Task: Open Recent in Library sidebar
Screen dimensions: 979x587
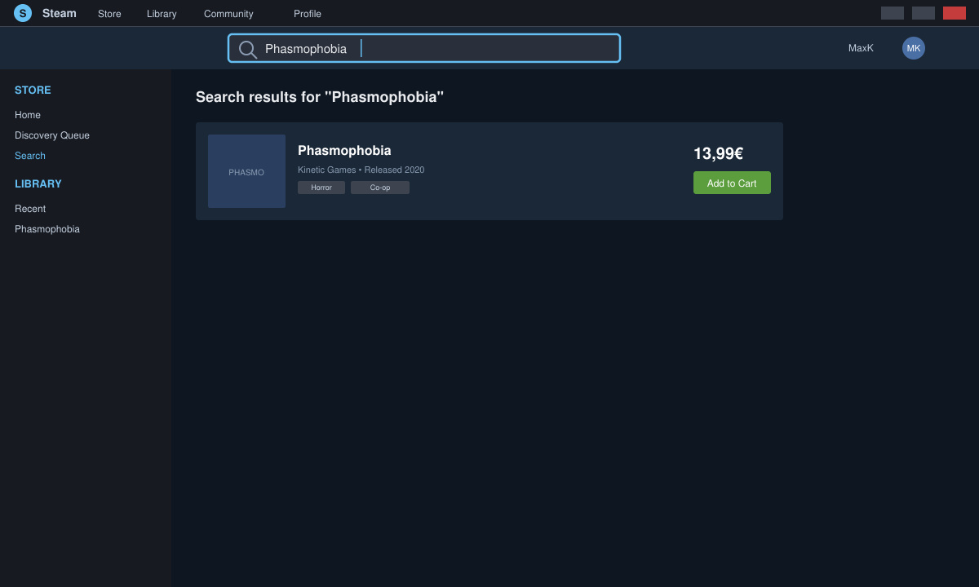Action: (30, 209)
